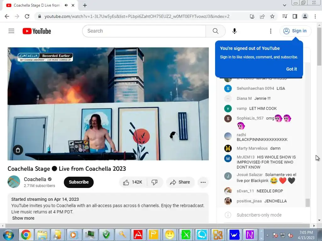
Task: Click into the YouTube Search field
Action: [144, 31]
